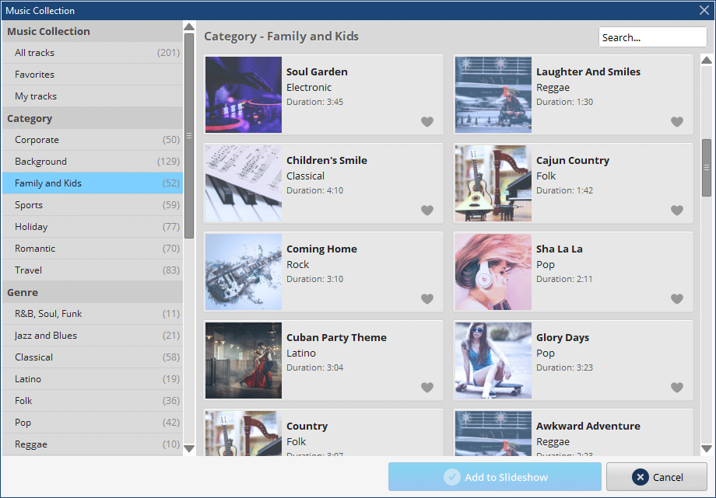This screenshot has height=498, width=716.
Task: Click Children's Smile piano thumbnail
Action: [x=244, y=183]
